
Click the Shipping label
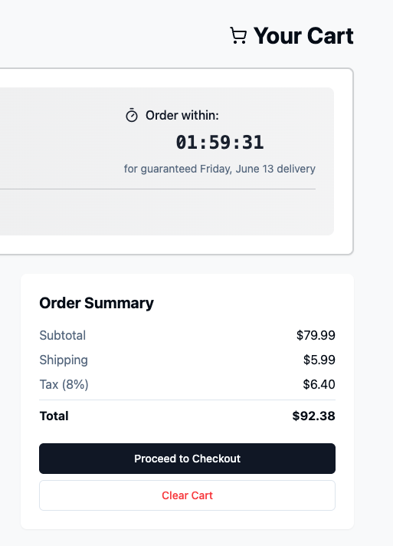[64, 360]
